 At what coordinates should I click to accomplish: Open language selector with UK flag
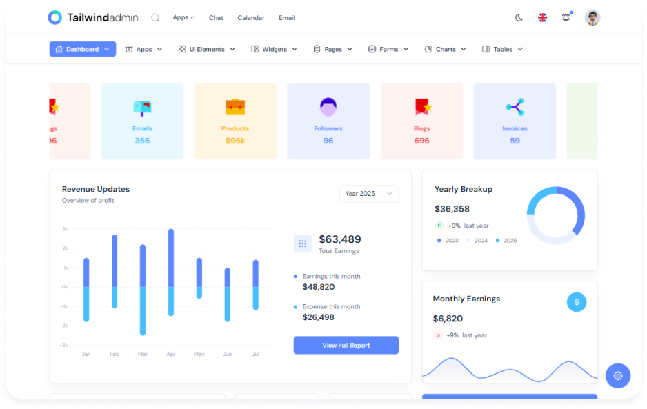(543, 18)
